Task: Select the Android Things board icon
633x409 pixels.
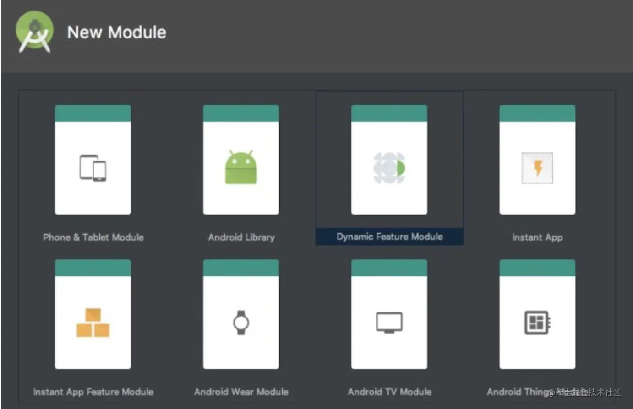Action: point(537,323)
